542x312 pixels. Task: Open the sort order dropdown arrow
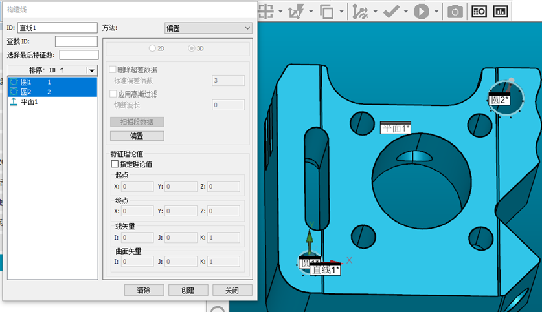coord(92,70)
